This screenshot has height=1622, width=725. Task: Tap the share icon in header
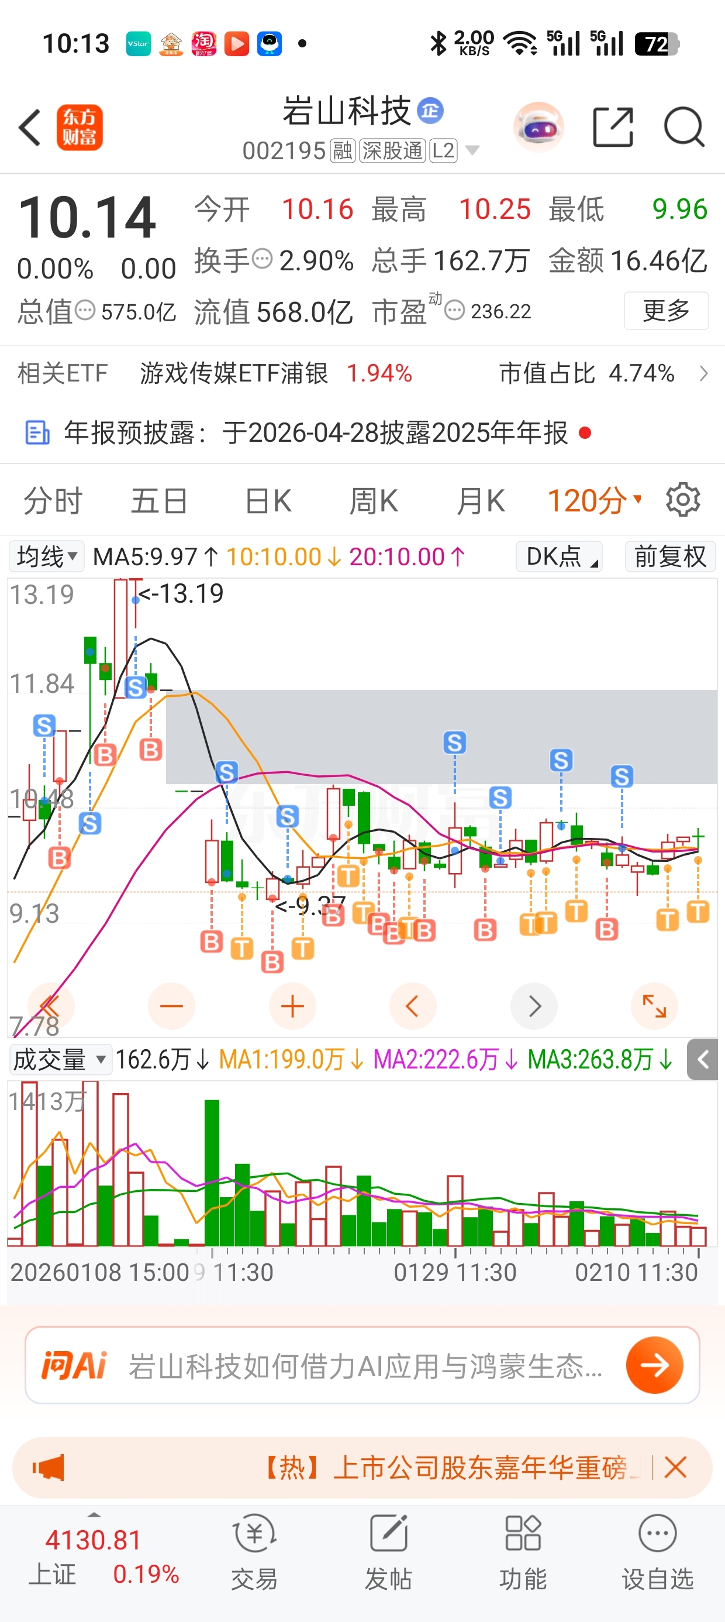click(613, 127)
